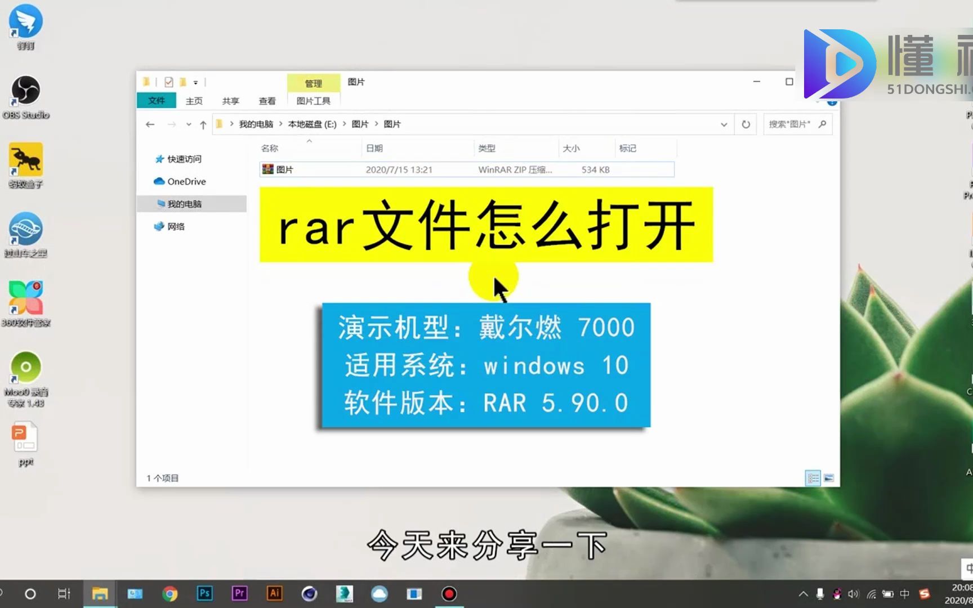Select the 图片 WinRAR ZIP file
Viewport: 973px width, 608px height.
467,169
